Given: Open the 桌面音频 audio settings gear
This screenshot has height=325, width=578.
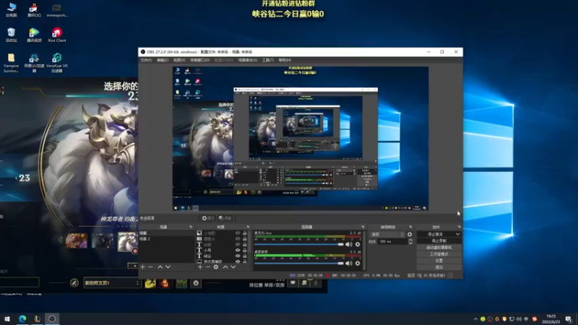Looking at the screenshot, I should pos(358,263).
